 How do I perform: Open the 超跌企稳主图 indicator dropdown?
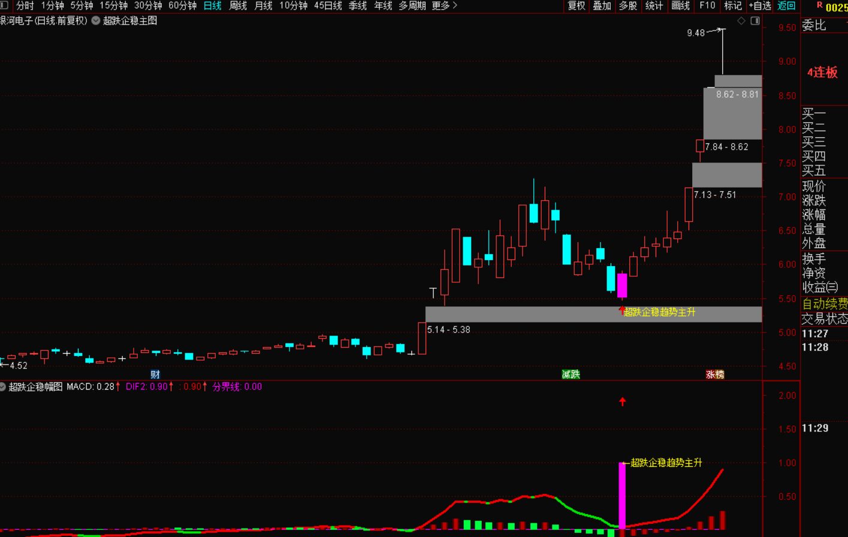(96, 21)
